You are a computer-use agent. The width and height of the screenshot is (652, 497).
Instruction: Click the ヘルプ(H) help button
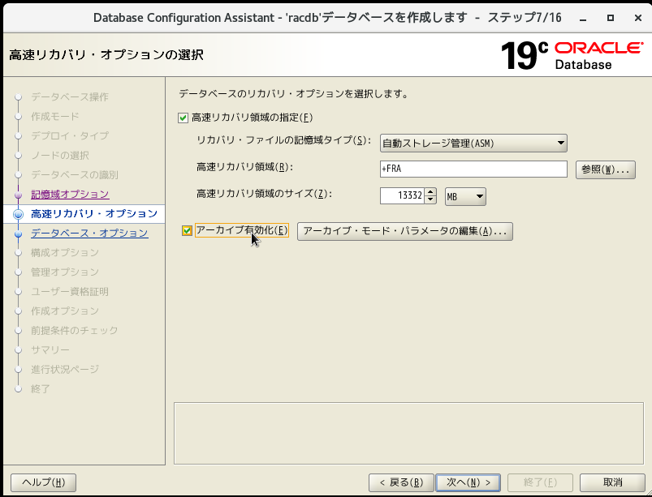(43, 482)
